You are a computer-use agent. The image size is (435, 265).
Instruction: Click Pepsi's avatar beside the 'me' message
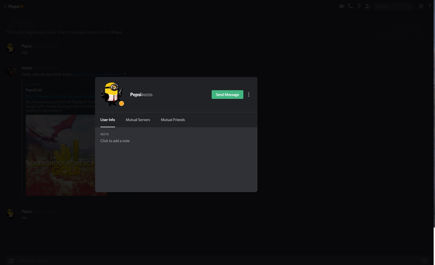pyautogui.click(x=11, y=214)
